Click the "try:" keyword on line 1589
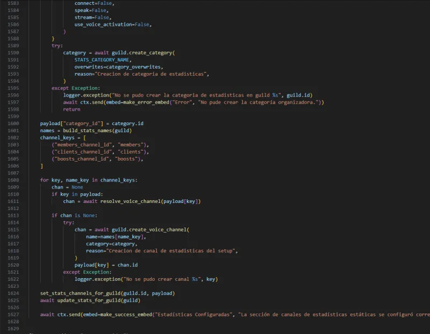The width and height of the screenshot is (430, 334). pos(57,46)
